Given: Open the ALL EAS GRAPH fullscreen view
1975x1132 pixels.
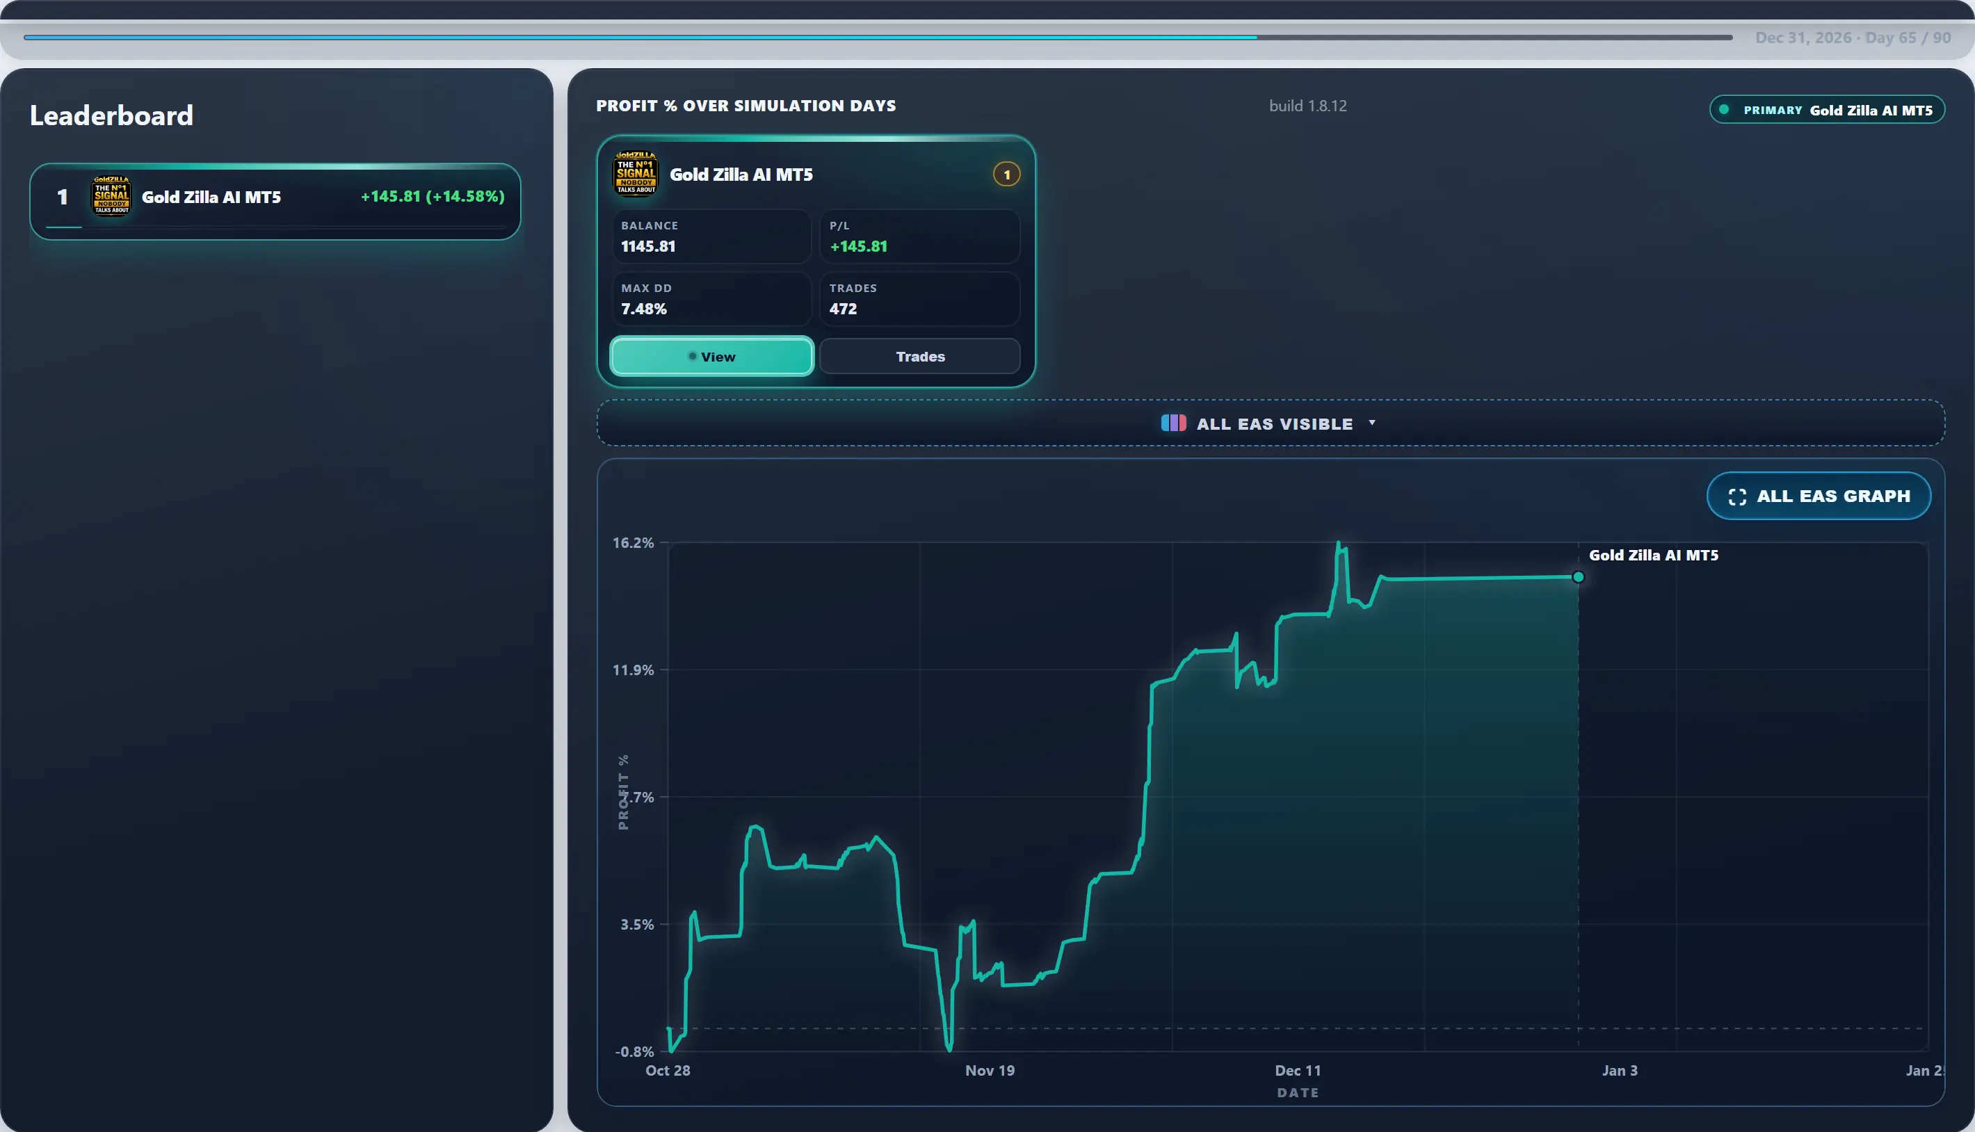Looking at the screenshot, I should (x=1818, y=496).
